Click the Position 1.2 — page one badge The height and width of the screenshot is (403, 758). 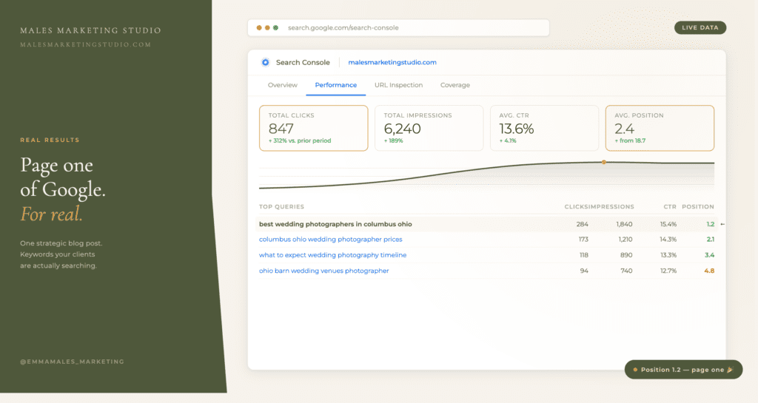coord(683,369)
